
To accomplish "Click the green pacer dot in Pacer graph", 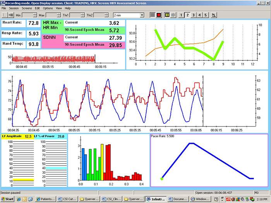I will click(162, 179).
